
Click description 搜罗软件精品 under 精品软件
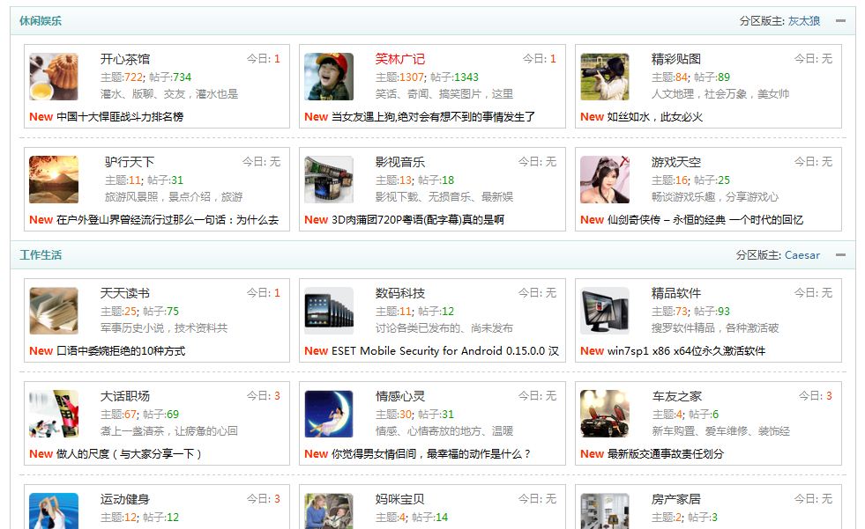pos(715,327)
